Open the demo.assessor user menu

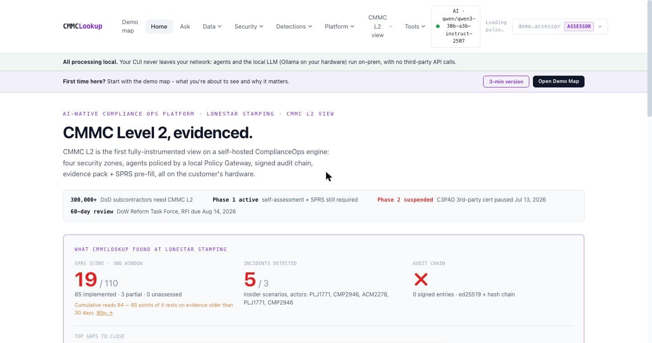click(x=560, y=26)
